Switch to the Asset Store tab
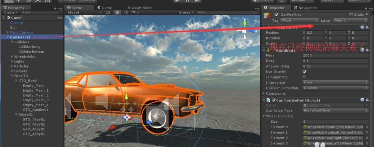 [140, 7]
